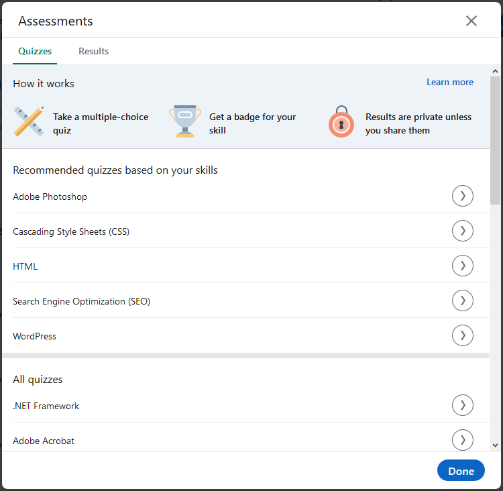Image resolution: width=503 pixels, height=491 pixels.
Task: Click the 'Take a multiple-choice quiz' text
Action: pyautogui.click(x=101, y=123)
